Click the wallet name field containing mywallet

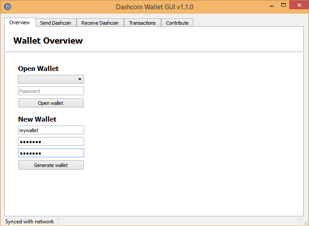coord(51,130)
